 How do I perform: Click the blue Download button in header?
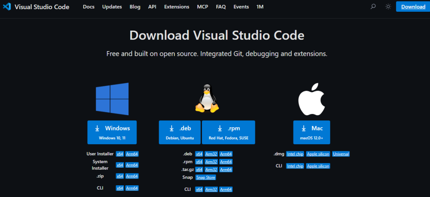413,7
